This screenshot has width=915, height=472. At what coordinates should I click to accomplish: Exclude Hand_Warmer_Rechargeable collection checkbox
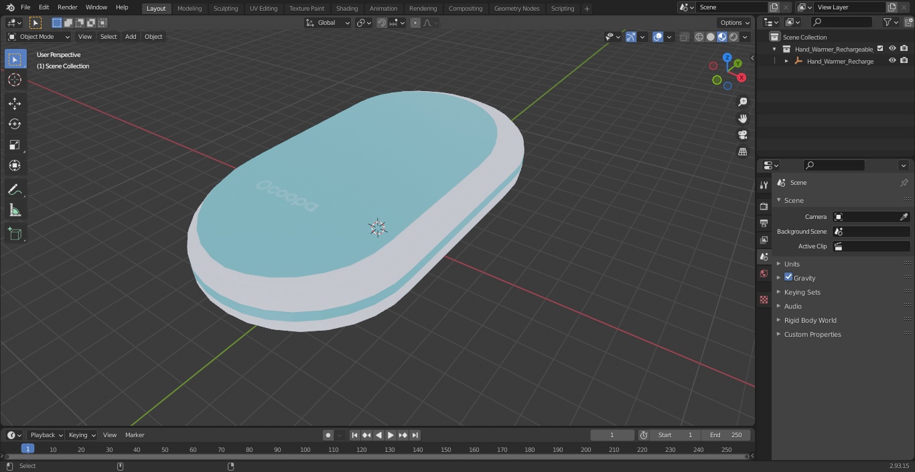pyautogui.click(x=880, y=49)
